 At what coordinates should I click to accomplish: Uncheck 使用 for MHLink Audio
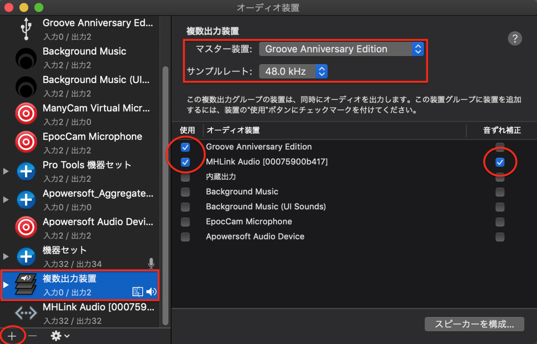point(185,162)
